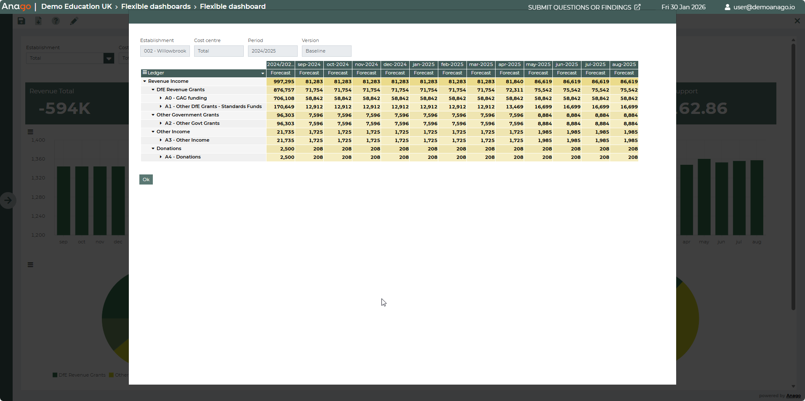Open the Ledger column hamburger menu icon
The image size is (805, 401).
(145, 73)
